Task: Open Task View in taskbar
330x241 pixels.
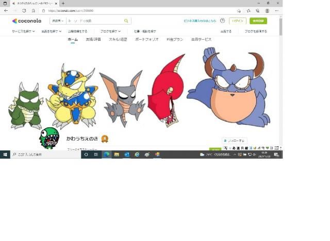Action: pyautogui.click(x=96, y=154)
